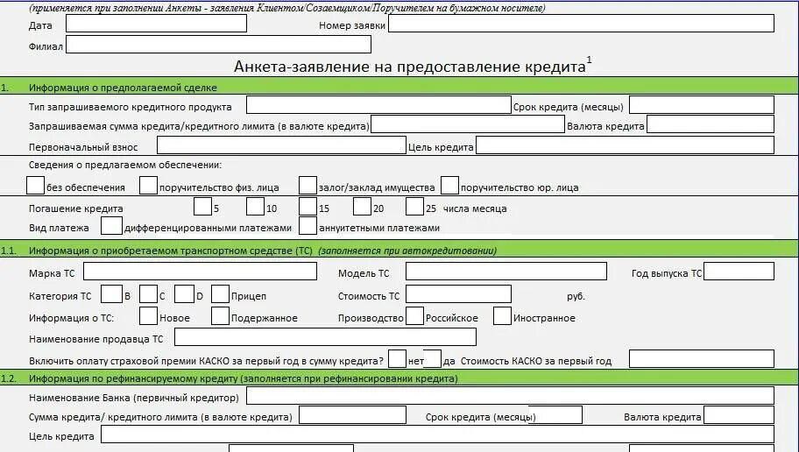The width and height of the screenshot is (799, 452).
Task: Check the залог/заклад имущества checkbox
Action: pos(308,186)
